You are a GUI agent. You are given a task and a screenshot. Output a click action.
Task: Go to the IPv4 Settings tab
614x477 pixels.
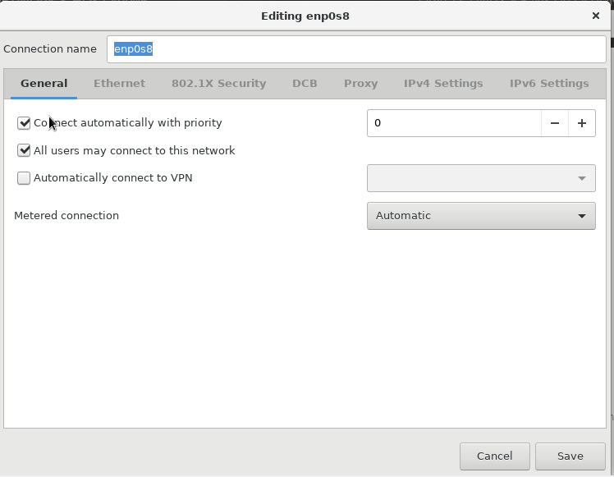443,84
